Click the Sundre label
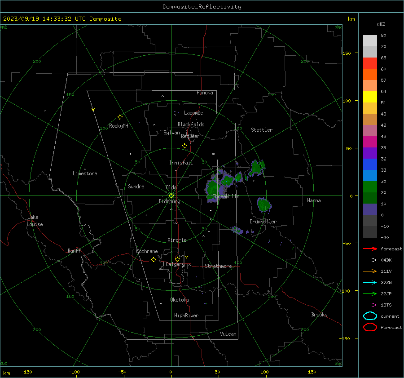The width and height of the screenshot is (404, 378). tap(136, 186)
